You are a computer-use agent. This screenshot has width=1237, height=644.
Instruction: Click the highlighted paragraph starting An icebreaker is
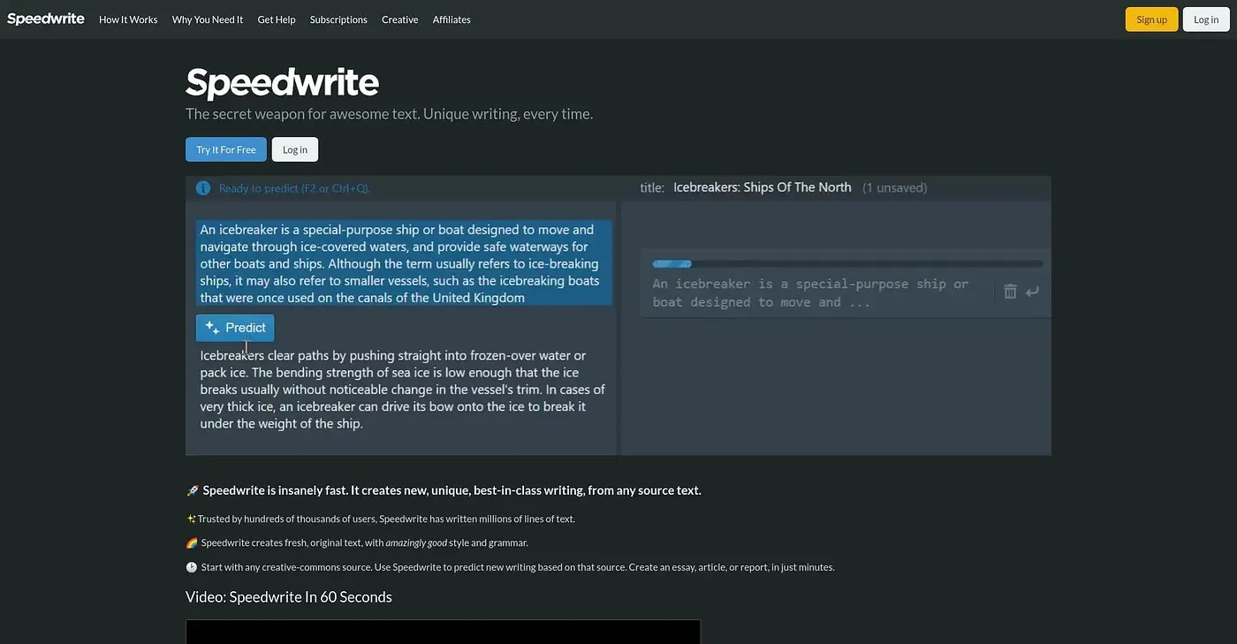pyautogui.click(x=404, y=263)
